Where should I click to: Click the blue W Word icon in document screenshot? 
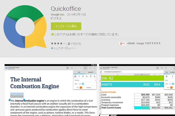click(7, 68)
